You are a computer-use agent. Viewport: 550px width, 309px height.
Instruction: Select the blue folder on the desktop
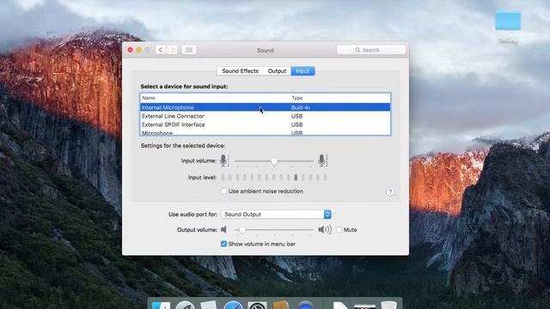click(508, 21)
